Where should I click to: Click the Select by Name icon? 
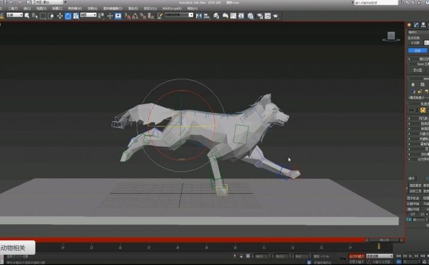[x=27, y=16]
